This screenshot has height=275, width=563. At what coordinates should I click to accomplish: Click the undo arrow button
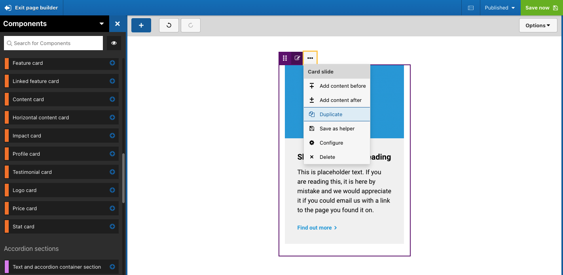pyautogui.click(x=169, y=25)
